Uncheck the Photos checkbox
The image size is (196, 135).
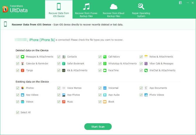[x=18, y=88]
